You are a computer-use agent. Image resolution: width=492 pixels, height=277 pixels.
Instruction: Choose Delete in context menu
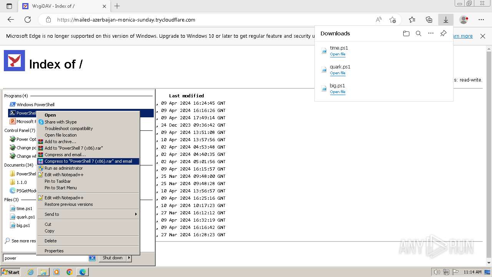coord(88,241)
